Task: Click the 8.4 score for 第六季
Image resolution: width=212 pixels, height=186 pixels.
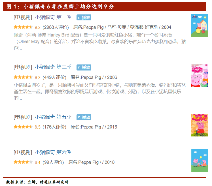Action: coord(37,163)
